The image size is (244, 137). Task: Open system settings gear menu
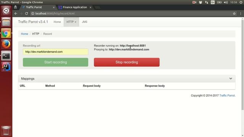point(241,2)
